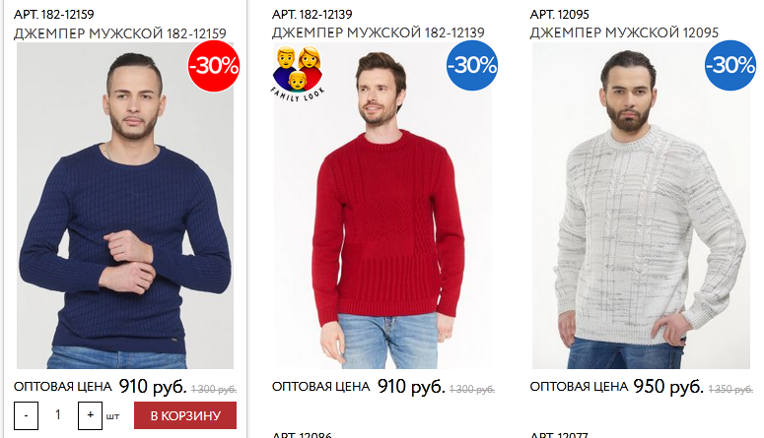This screenshot has width=764, height=438.
Task: Click the blue -30% badge on the white sweater
Action: (730, 65)
